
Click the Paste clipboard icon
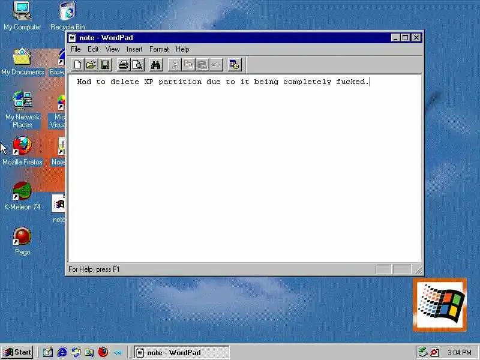pos(202,65)
